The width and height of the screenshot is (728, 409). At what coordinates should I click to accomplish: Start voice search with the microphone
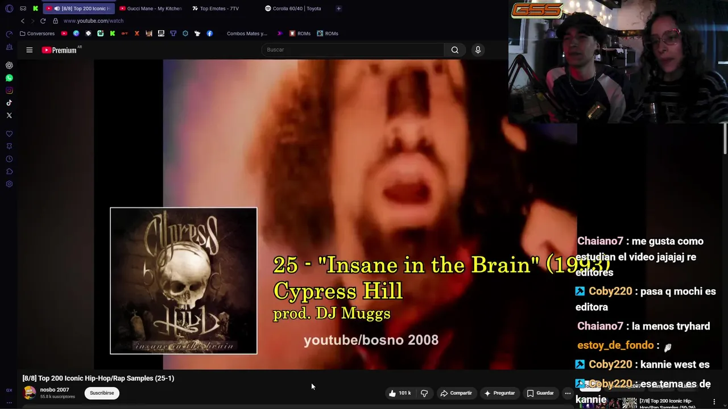(x=478, y=50)
